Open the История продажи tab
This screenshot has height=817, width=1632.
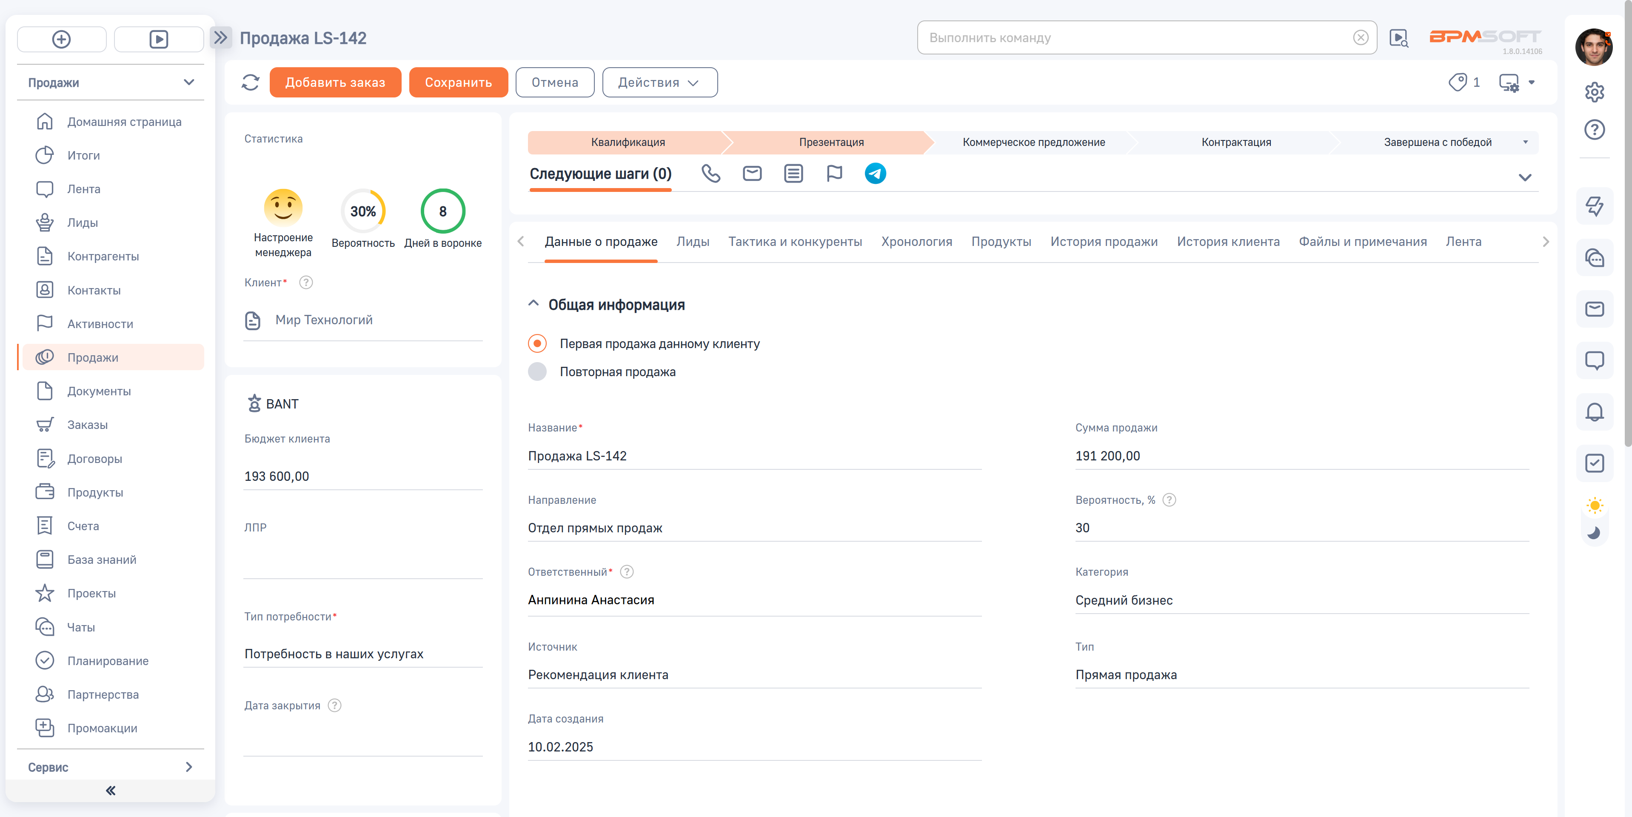(x=1104, y=242)
